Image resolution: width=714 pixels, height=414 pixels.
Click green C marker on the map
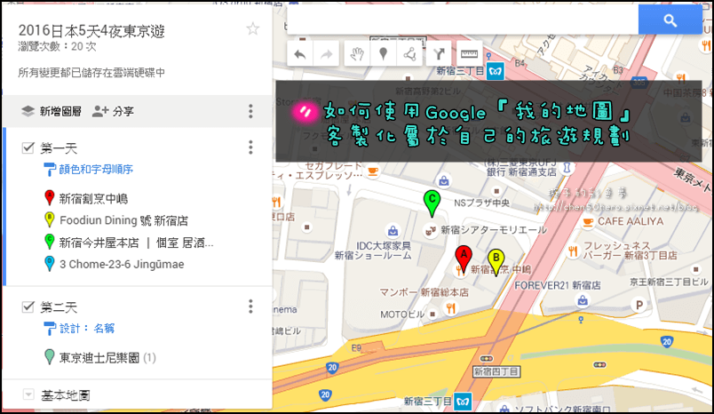432,203
